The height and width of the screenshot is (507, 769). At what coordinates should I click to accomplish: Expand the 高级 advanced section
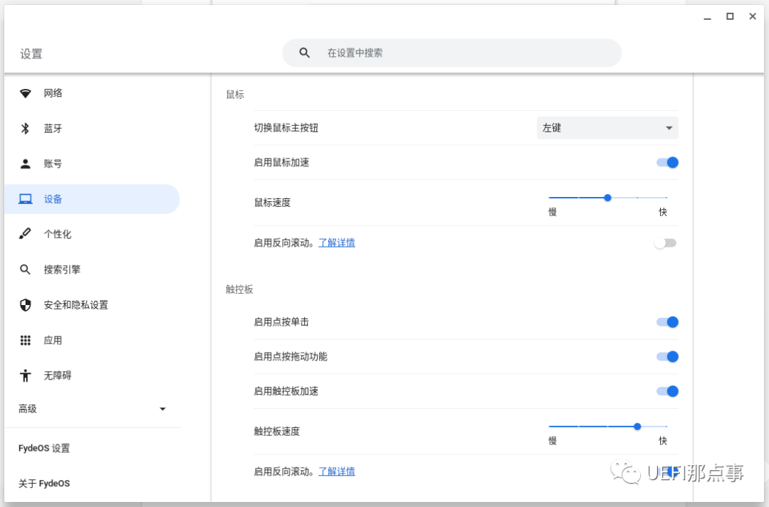click(x=92, y=409)
